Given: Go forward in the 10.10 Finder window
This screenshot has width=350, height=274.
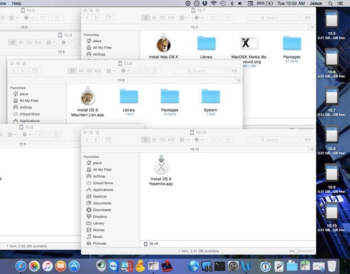Looking at the screenshot, I should pos(96,140).
